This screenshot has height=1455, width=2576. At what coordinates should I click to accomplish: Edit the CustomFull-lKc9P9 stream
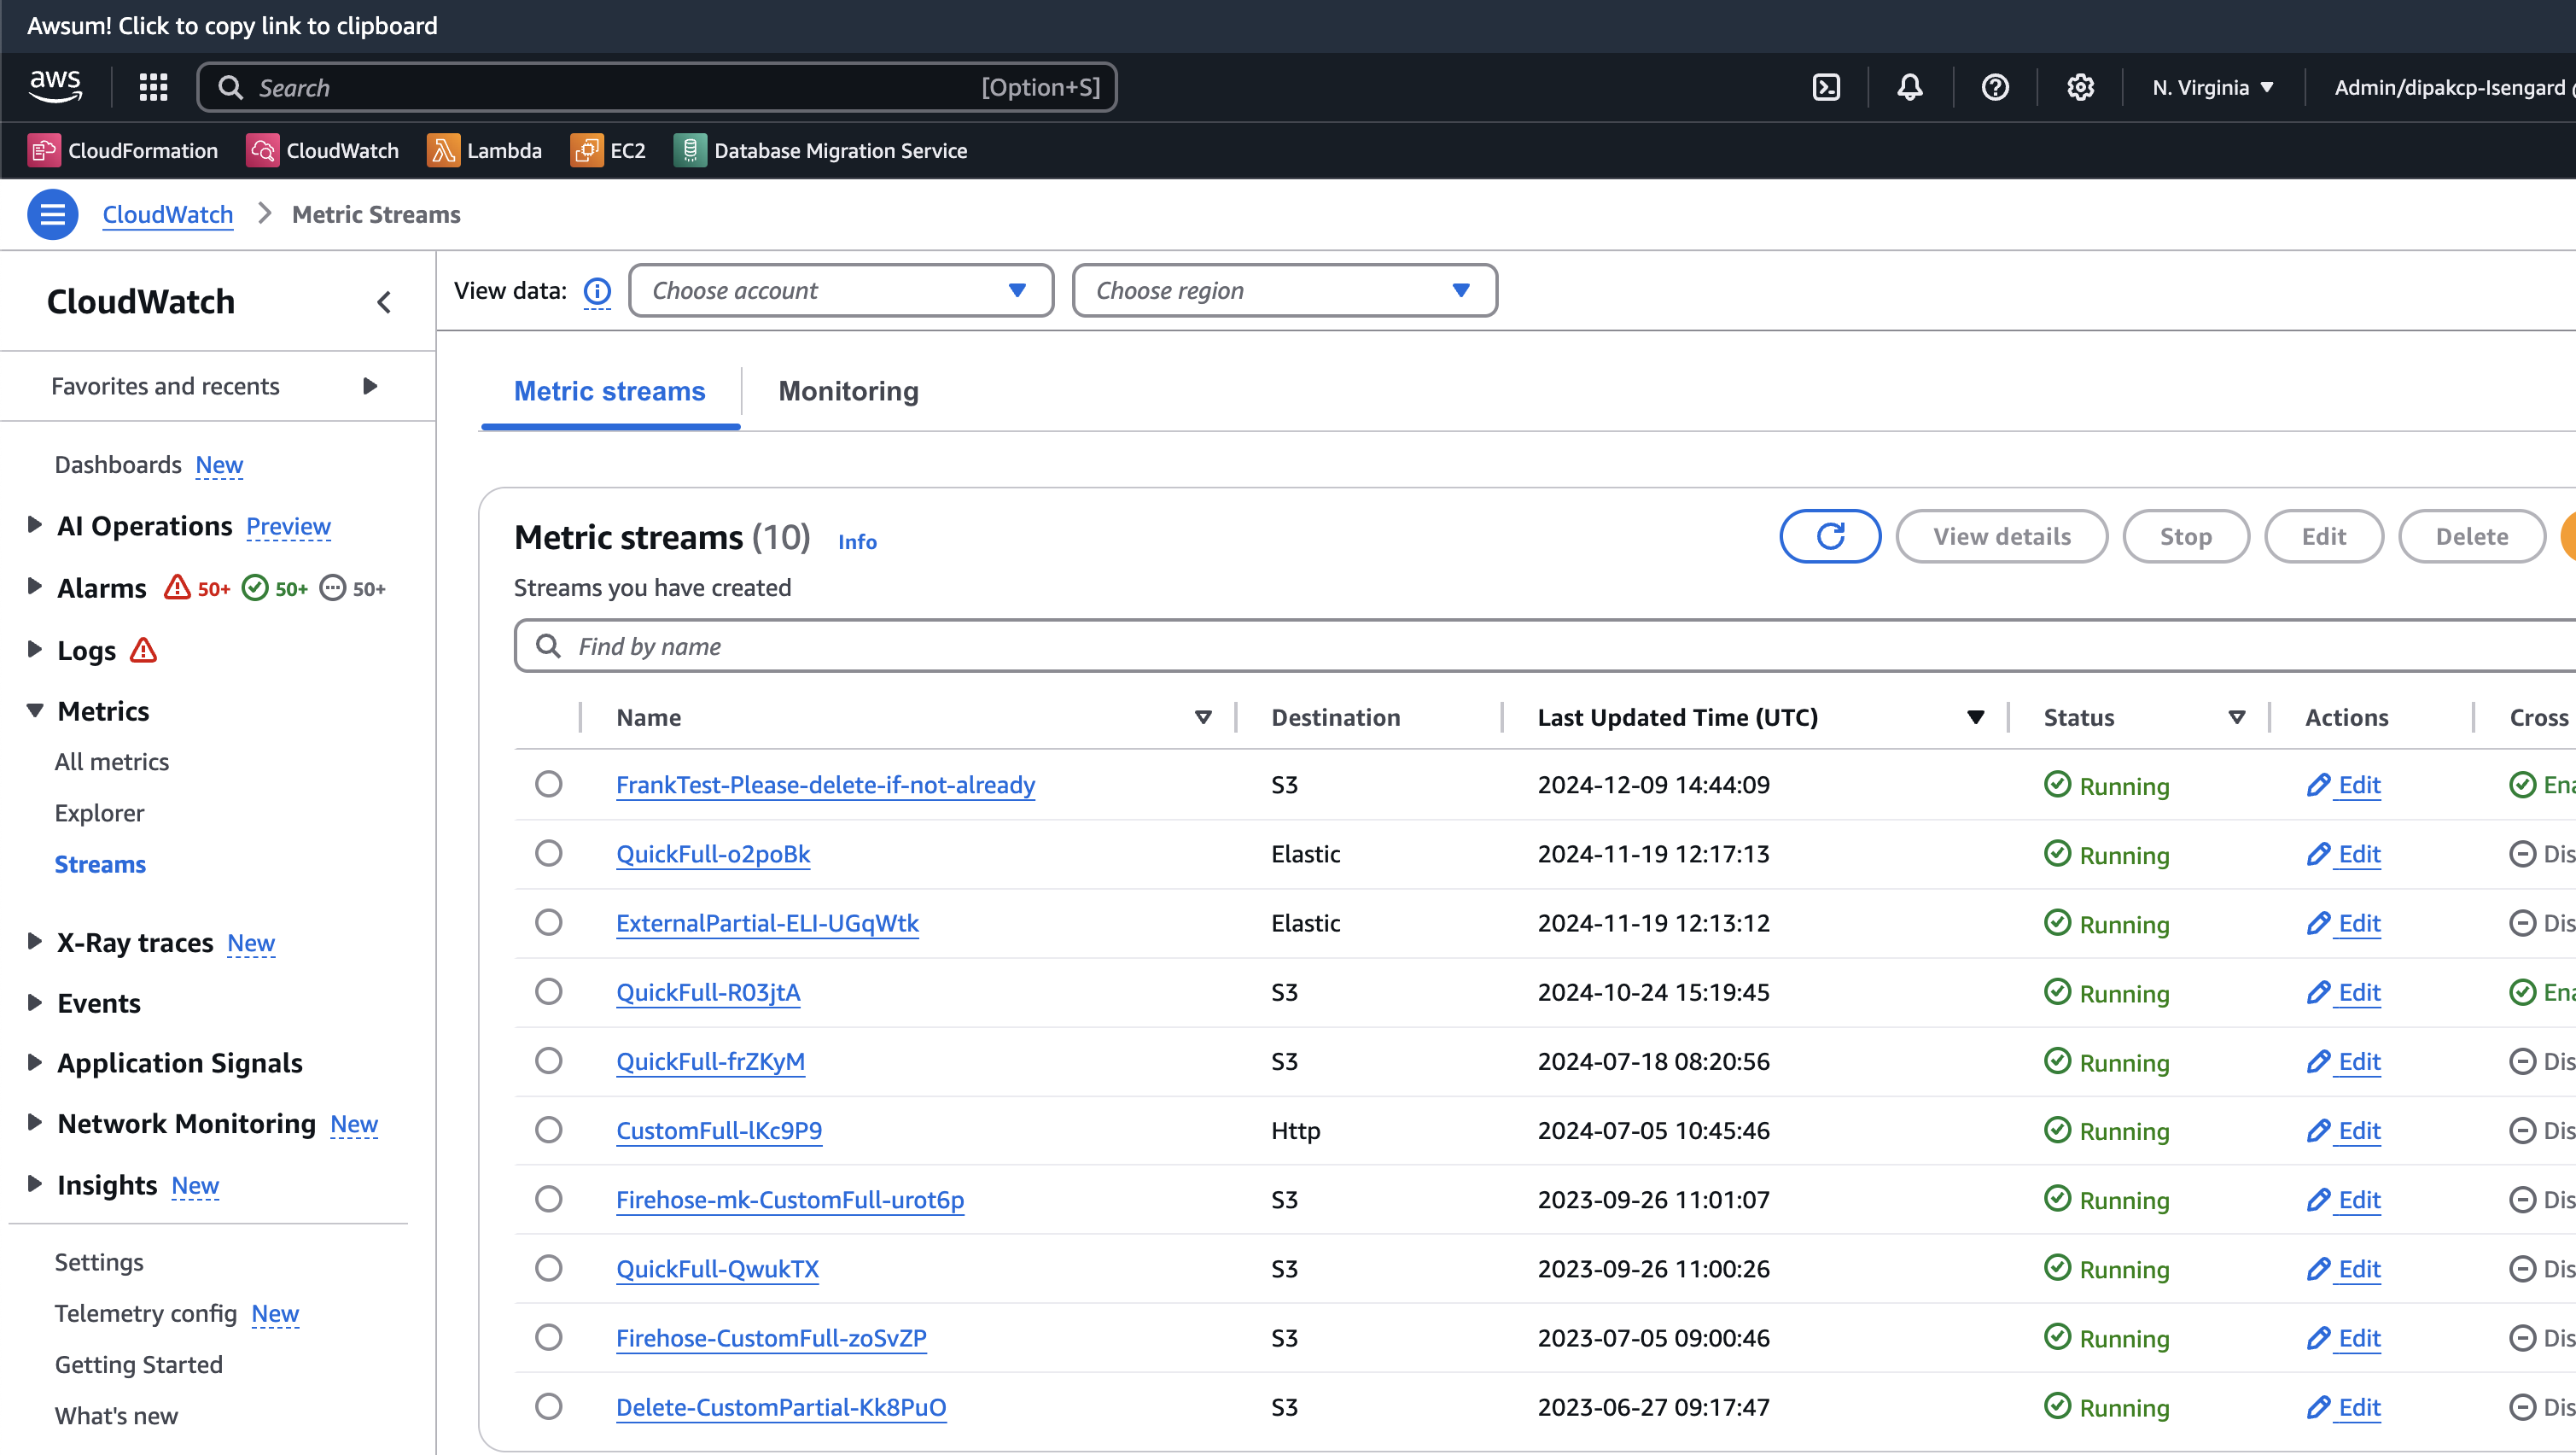pos(2344,1130)
